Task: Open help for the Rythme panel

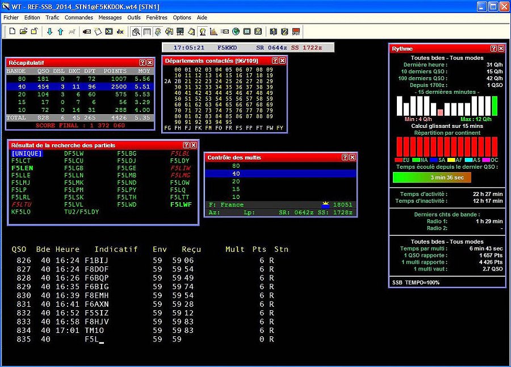Action: (493, 49)
